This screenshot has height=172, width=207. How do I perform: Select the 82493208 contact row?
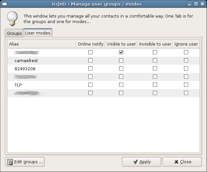coord(25,69)
